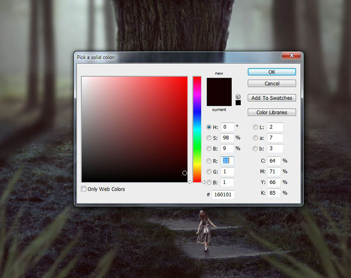Select the brightness B radio button

tap(209, 148)
